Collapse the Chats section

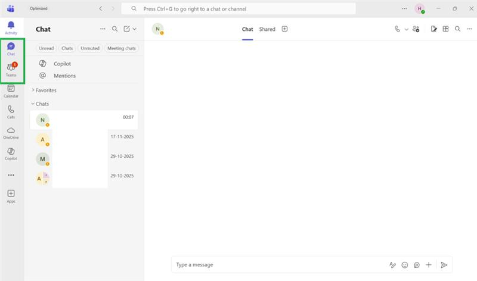pyautogui.click(x=40, y=104)
